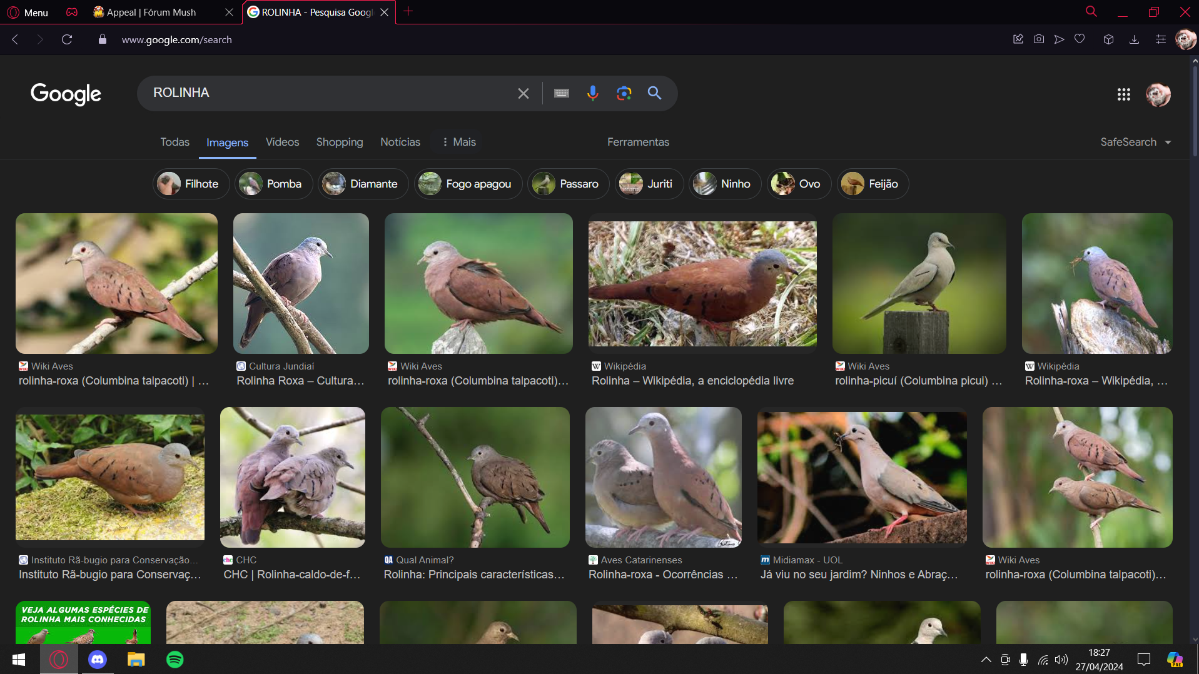This screenshot has height=674, width=1199.
Task: Switch to Appeal | Fórum Mush tab
Action: pos(151,12)
